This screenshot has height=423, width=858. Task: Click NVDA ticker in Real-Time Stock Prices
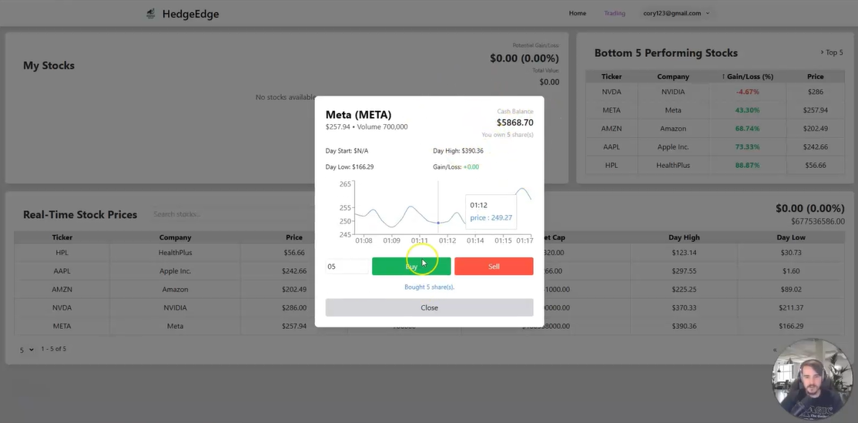(62, 307)
